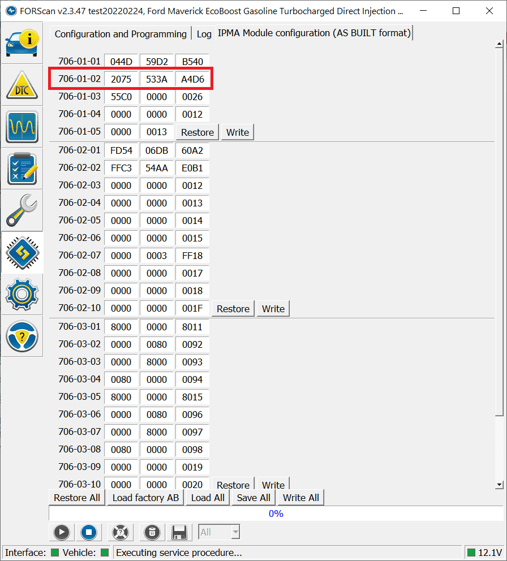Switch to the Log tab

[204, 34]
